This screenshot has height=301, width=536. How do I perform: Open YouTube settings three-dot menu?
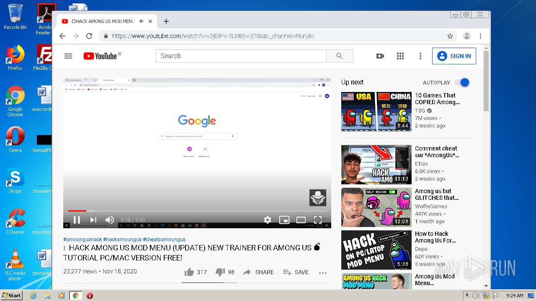(420, 56)
